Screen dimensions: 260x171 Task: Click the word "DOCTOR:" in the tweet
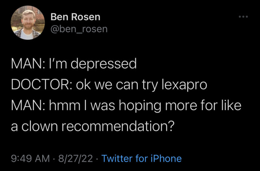click(x=40, y=85)
